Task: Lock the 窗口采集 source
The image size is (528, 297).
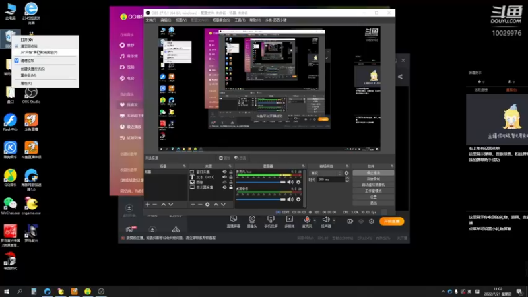Action: pyautogui.click(x=231, y=172)
